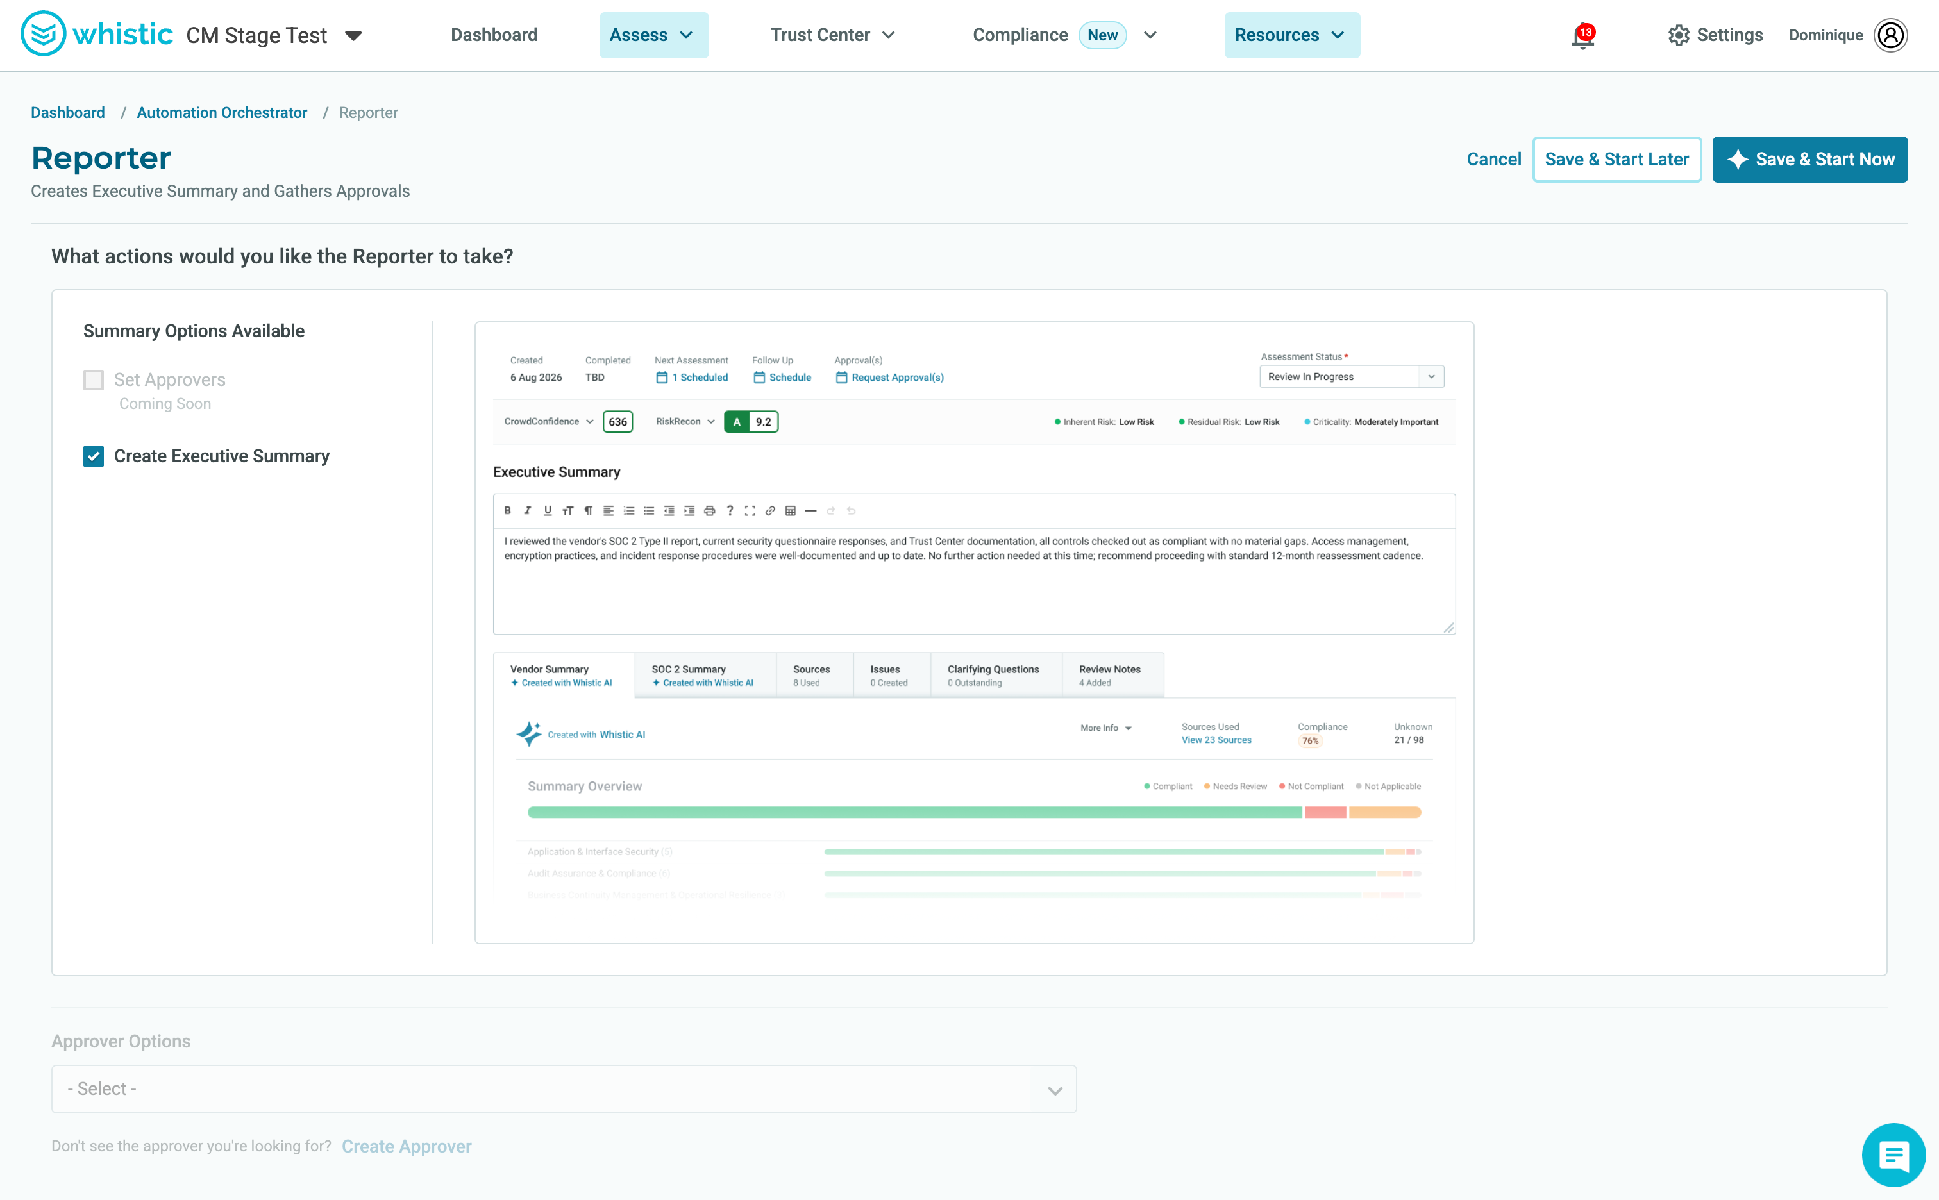Open the CM Stage Test account switcher
Viewport: 1939px width, 1200px height.
[274, 36]
